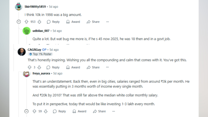Collapse SkirtWitty5859's comment thread
The image size is (208, 117).
coord(19,22)
